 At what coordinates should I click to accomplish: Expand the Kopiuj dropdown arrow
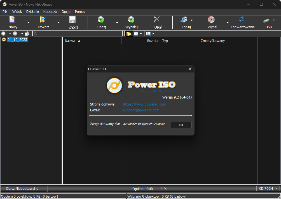tap(191, 20)
